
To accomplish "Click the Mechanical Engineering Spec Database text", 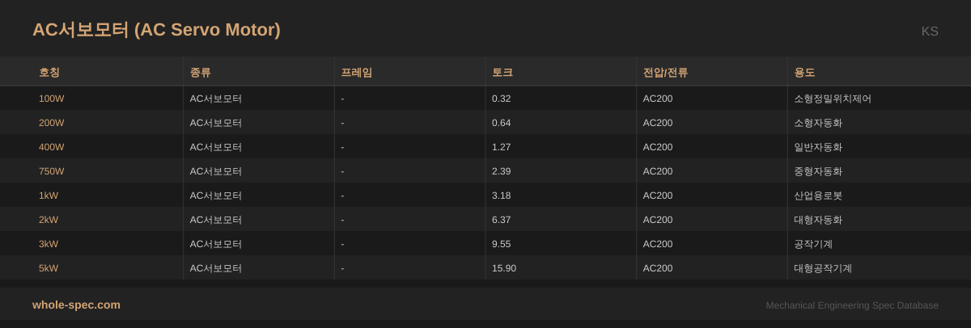I will point(851,305).
